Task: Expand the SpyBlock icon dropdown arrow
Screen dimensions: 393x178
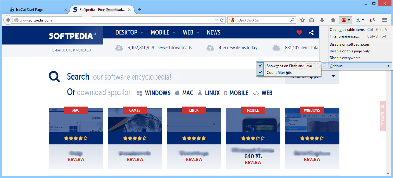Action: click(x=349, y=20)
